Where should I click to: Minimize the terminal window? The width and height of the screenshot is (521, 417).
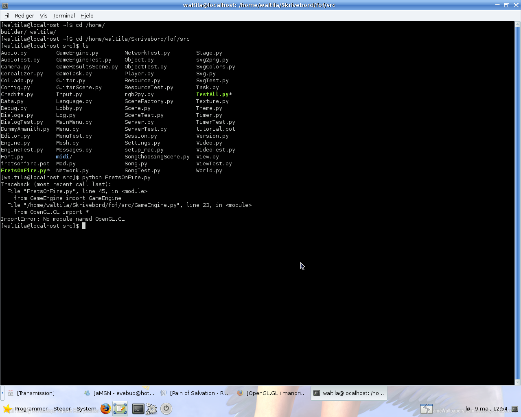[497, 5]
